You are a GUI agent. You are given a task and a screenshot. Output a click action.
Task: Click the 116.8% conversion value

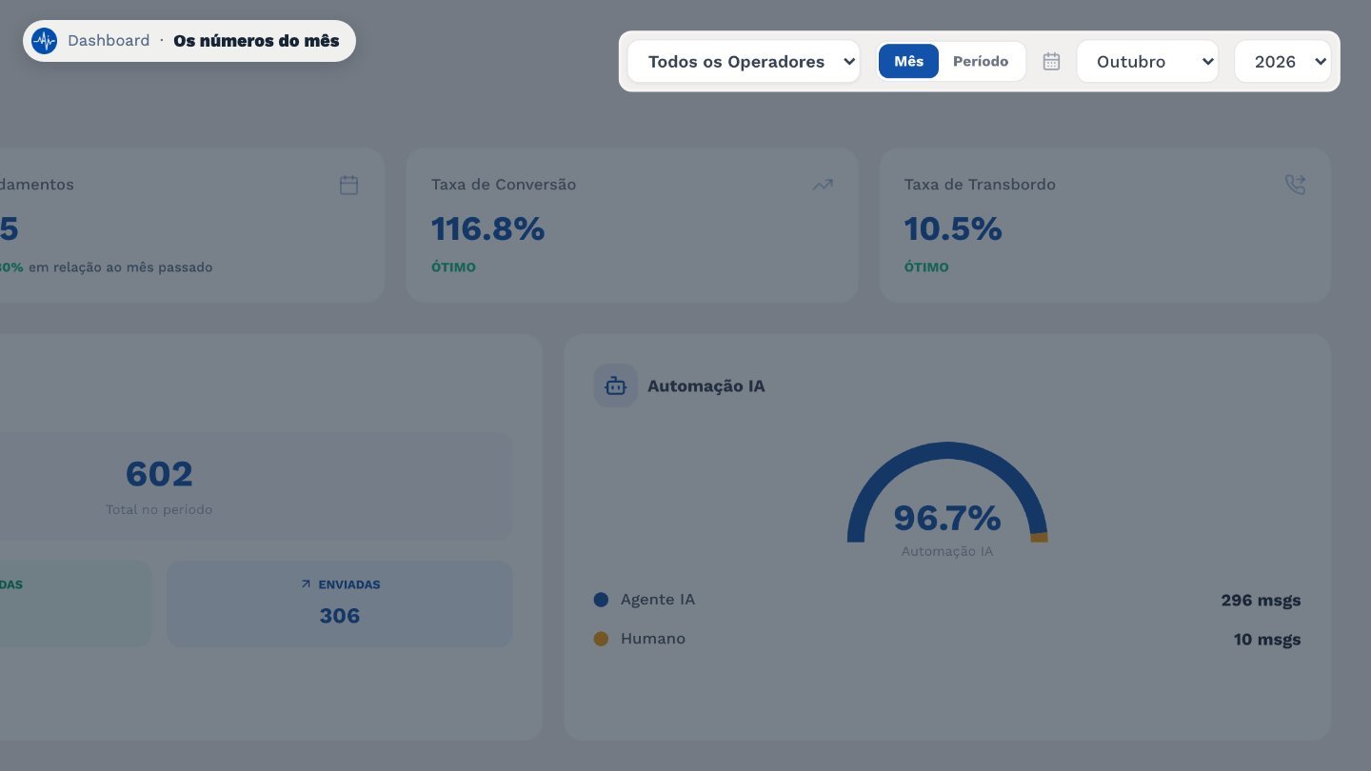pos(487,229)
